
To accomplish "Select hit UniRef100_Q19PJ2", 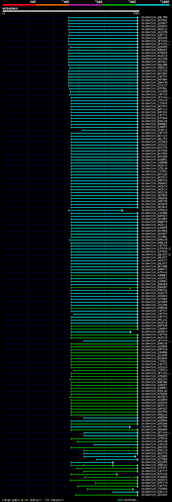I will [x=154, y=130].
